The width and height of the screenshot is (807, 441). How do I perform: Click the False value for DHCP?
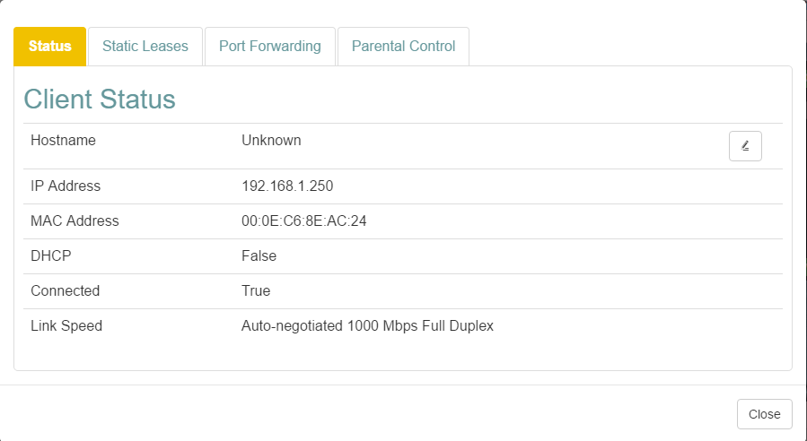[x=259, y=256]
